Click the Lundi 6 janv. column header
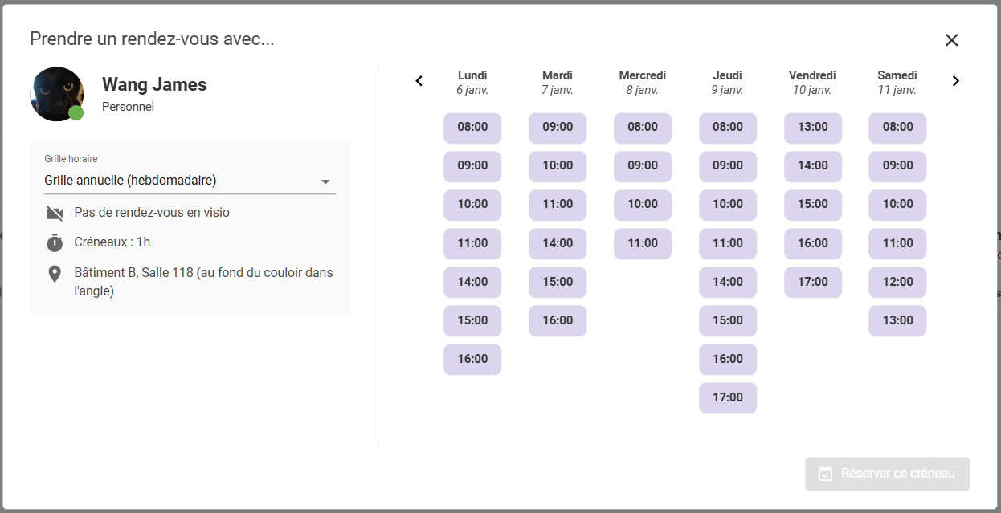This screenshot has width=1001, height=513. pos(472,82)
